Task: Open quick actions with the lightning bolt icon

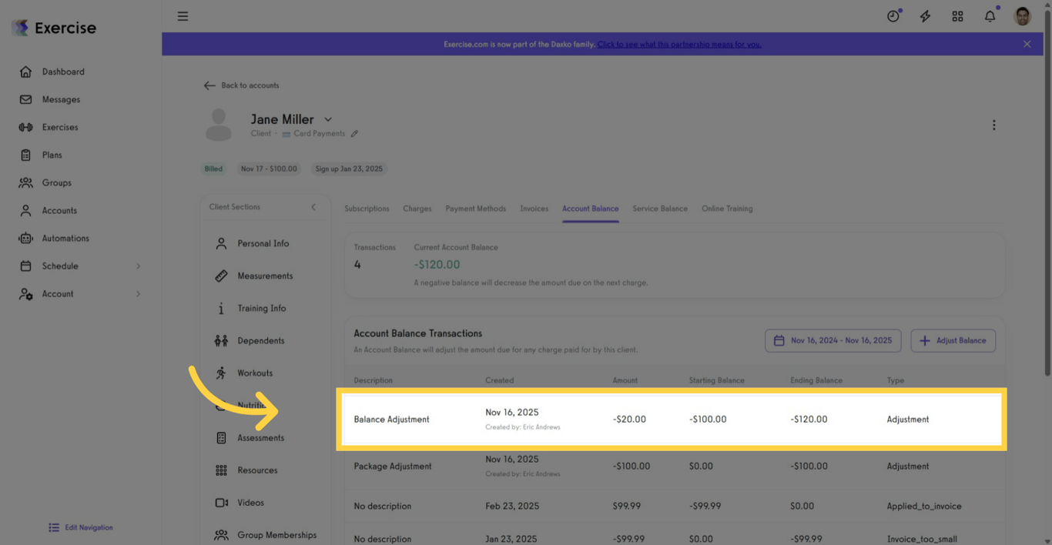Action: click(925, 15)
